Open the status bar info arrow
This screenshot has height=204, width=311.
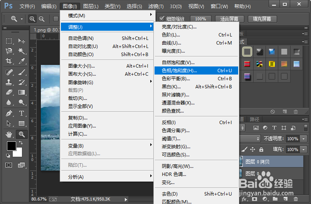tap(126, 199)
